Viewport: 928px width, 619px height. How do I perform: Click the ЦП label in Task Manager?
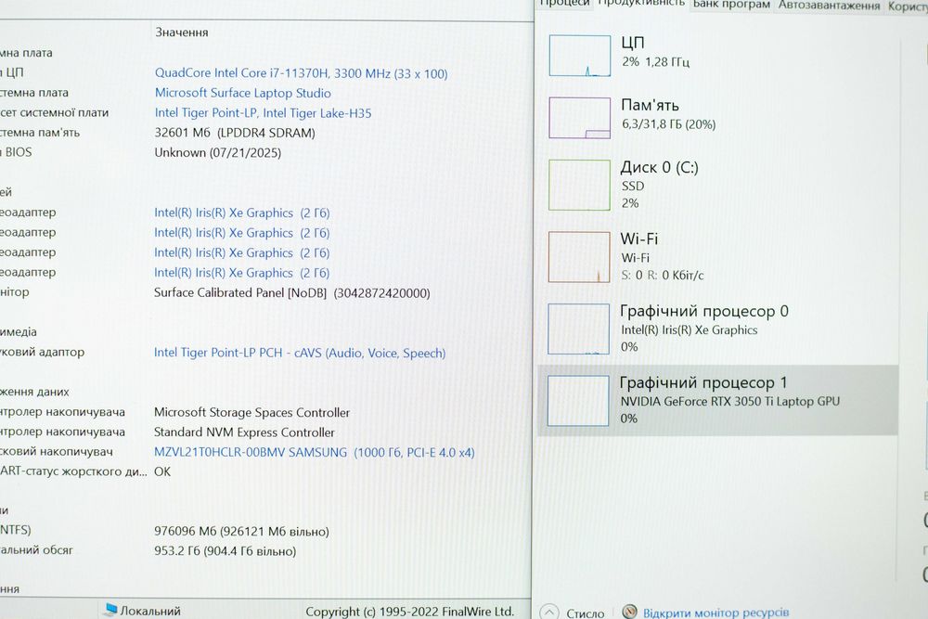[633, 43]
